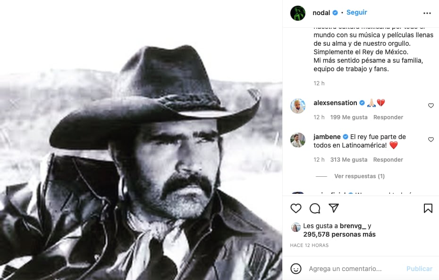Screen dimensions: 439x280
Task: Click the Publicar button
Action: pos(419,269)
